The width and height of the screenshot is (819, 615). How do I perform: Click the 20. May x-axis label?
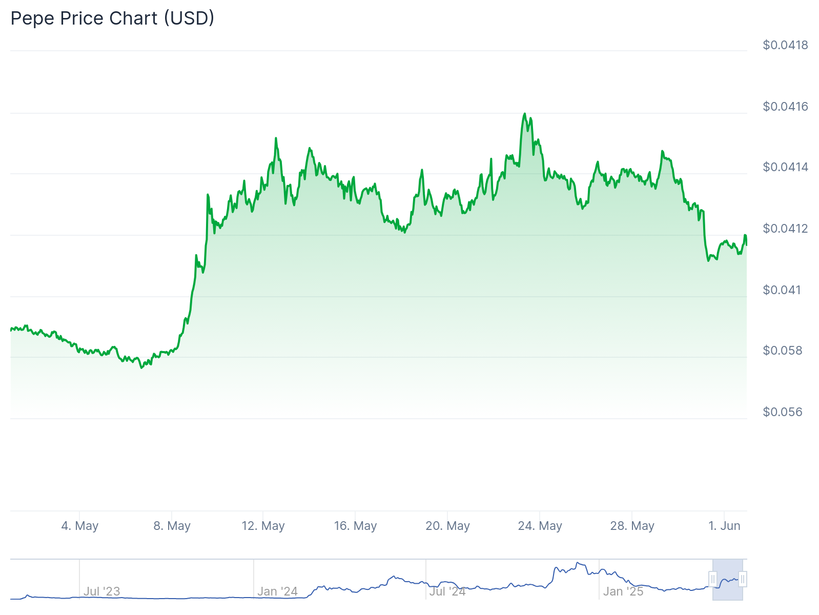pyautogui.click(x=447, y=526)
